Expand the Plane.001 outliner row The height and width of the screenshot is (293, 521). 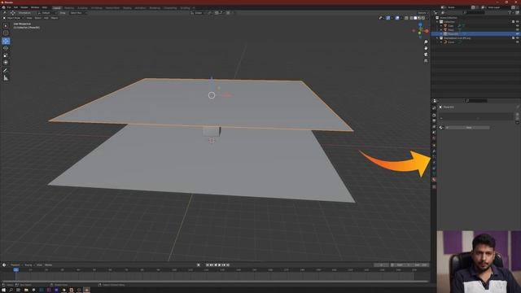point(441,34)
